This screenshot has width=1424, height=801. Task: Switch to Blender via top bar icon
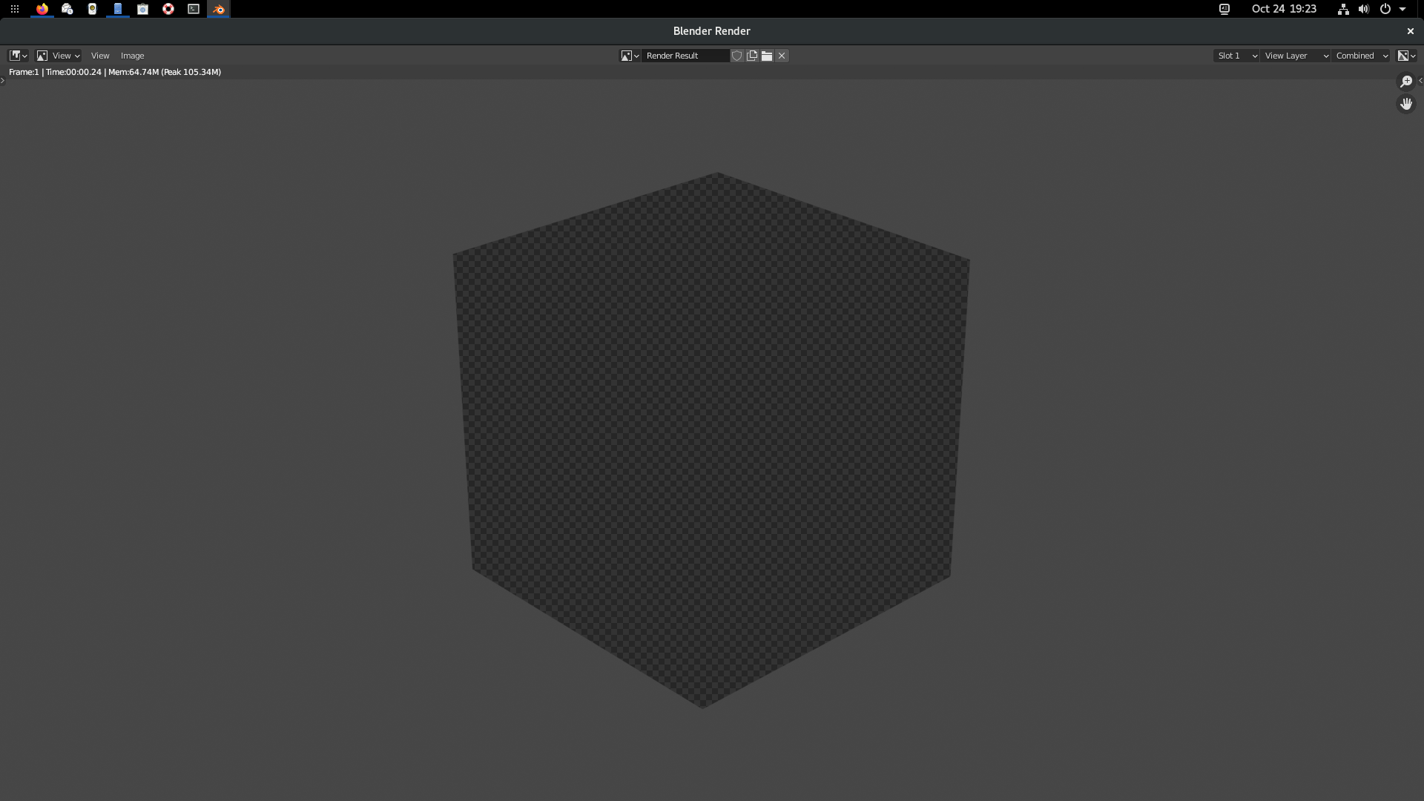219,9
